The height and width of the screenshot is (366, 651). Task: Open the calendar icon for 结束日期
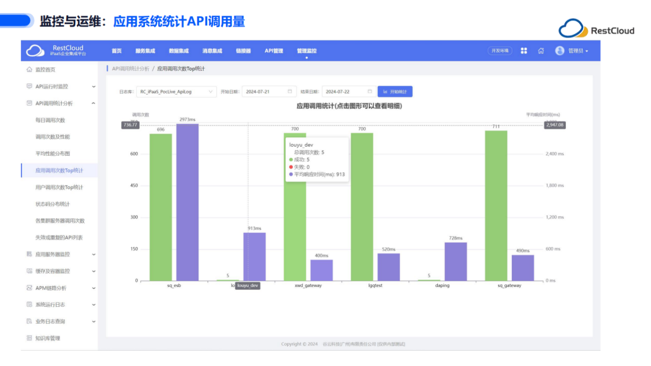[369, 91]
